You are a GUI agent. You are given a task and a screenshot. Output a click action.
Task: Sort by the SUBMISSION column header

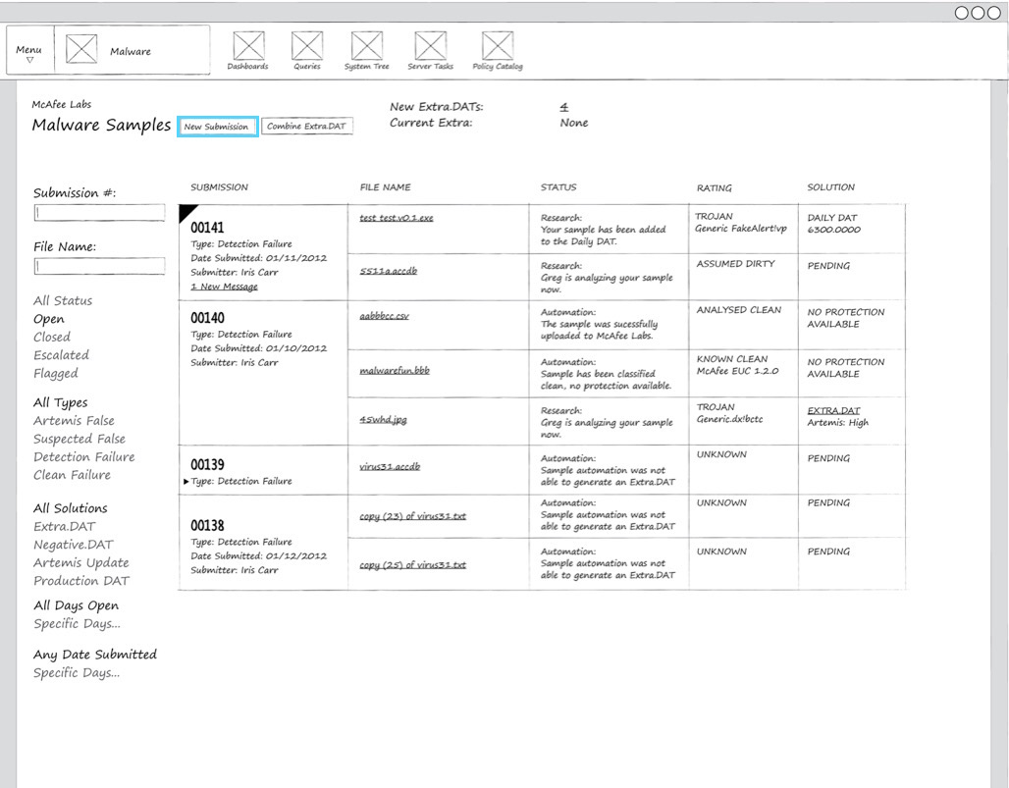[220, 187]
